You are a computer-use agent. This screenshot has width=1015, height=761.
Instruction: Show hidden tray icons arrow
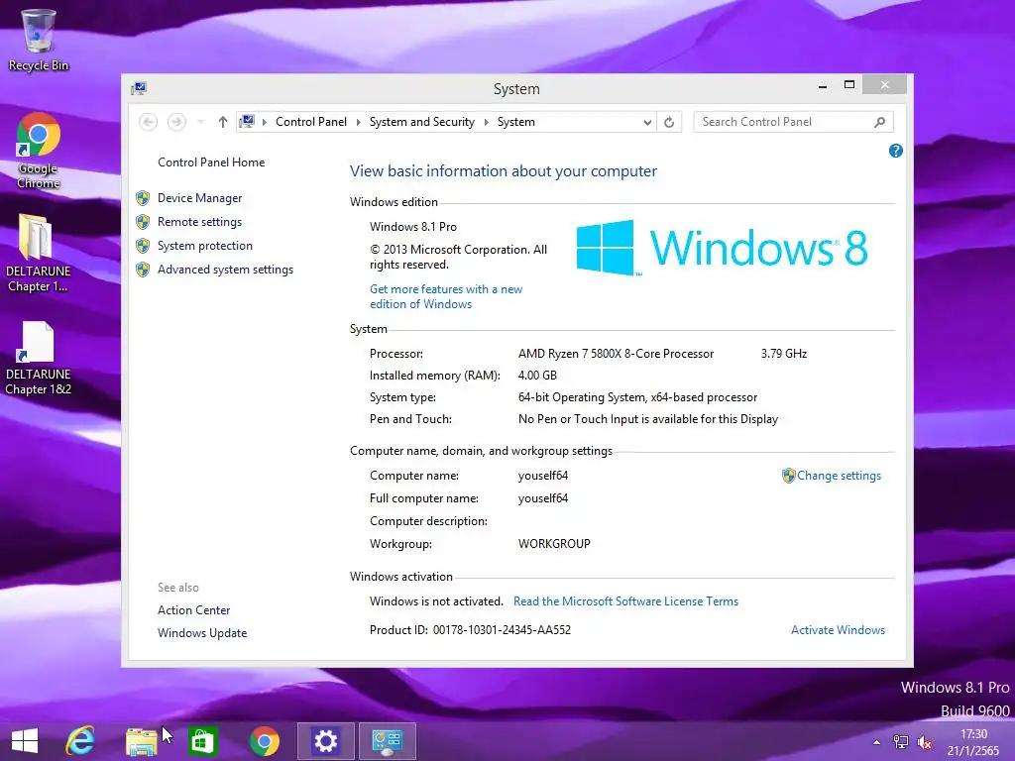click(876, 742)
